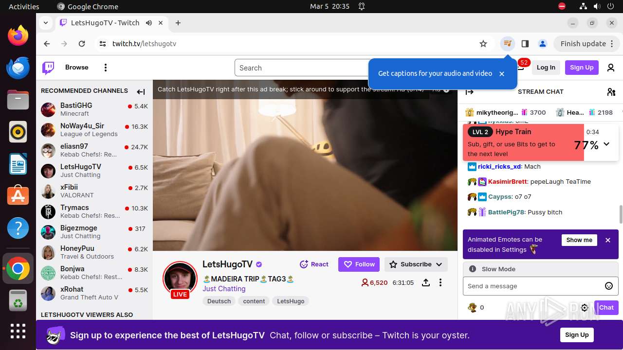Dismiss the animated emotes notice
The height and width of the screenshot is (350, 623).
click(608, 240)
